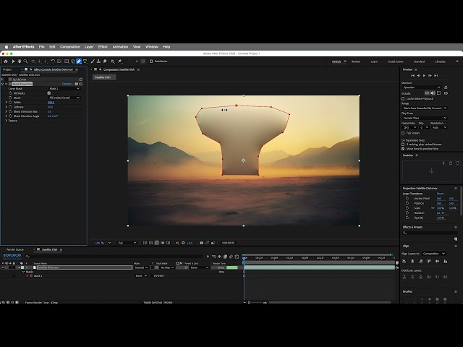Click new item icon in Snapshot panel

pyautogui.click(x=458, y=163)
